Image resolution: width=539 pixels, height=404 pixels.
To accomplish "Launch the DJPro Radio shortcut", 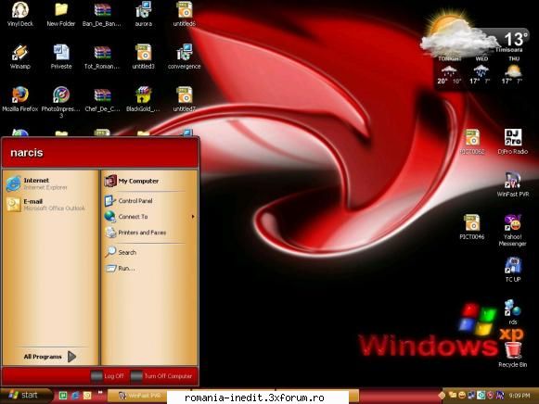I will (512, 142).
